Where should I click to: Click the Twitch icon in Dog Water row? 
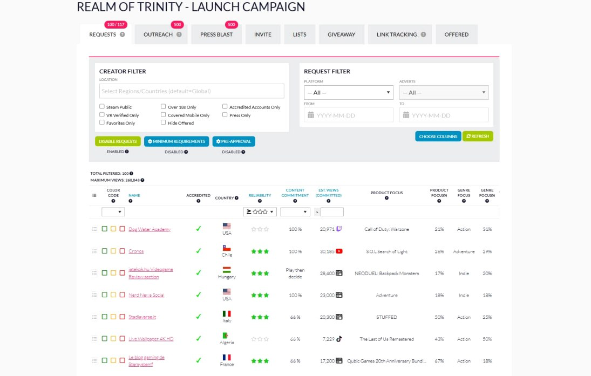(339, 229)
